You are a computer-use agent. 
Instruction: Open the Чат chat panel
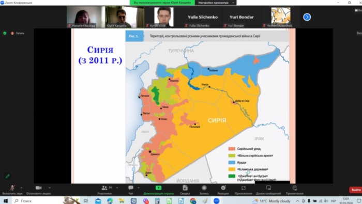[131, 190]
